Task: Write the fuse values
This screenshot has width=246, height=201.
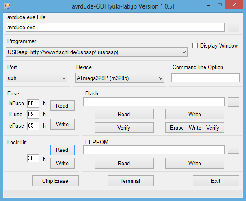Action: point(62,124)
